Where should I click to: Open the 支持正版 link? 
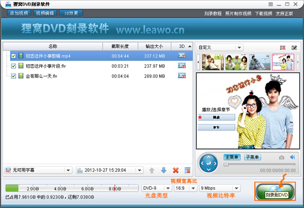[x=284, y=14]
